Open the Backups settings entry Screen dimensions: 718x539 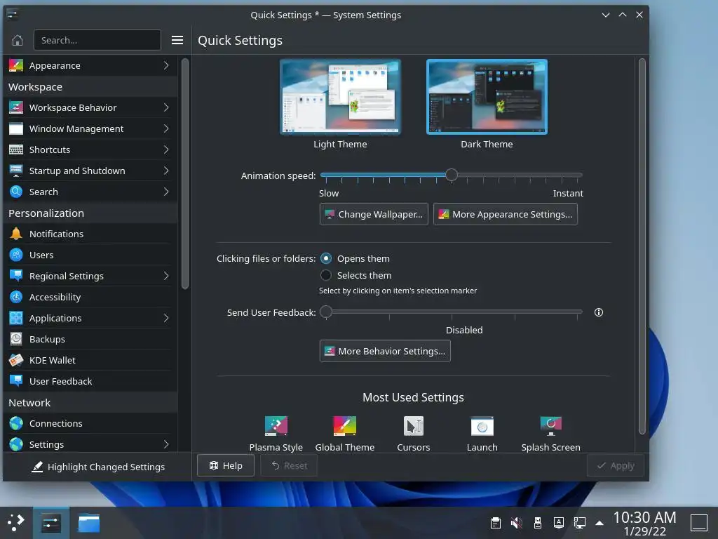[x=90, y=339]
